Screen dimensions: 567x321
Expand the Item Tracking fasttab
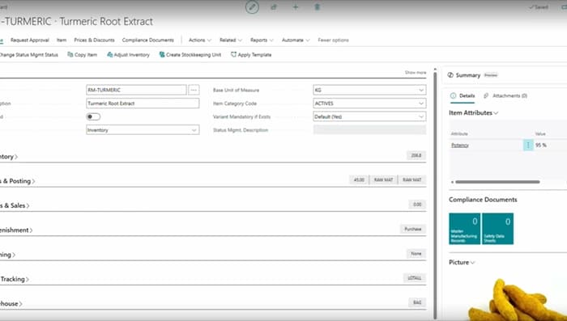point(15,279)
